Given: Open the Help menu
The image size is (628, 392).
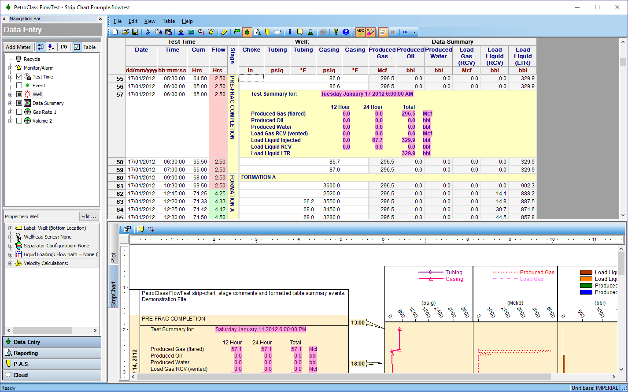Looking at the screenshot, I should pos(187,21).
